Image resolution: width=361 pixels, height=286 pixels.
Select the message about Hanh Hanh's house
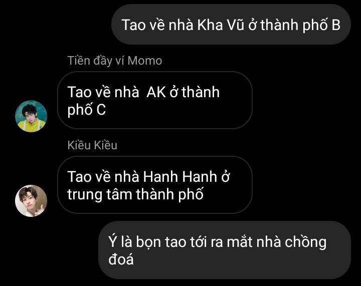[155, 185]
